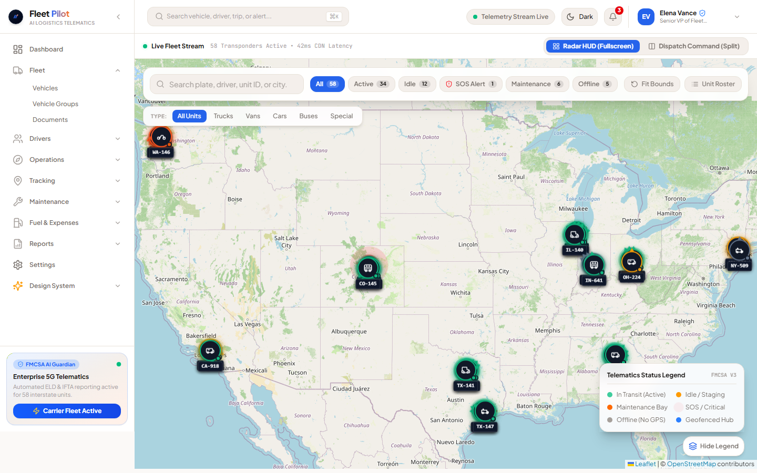Open the Unit Roster

(713, 84)
